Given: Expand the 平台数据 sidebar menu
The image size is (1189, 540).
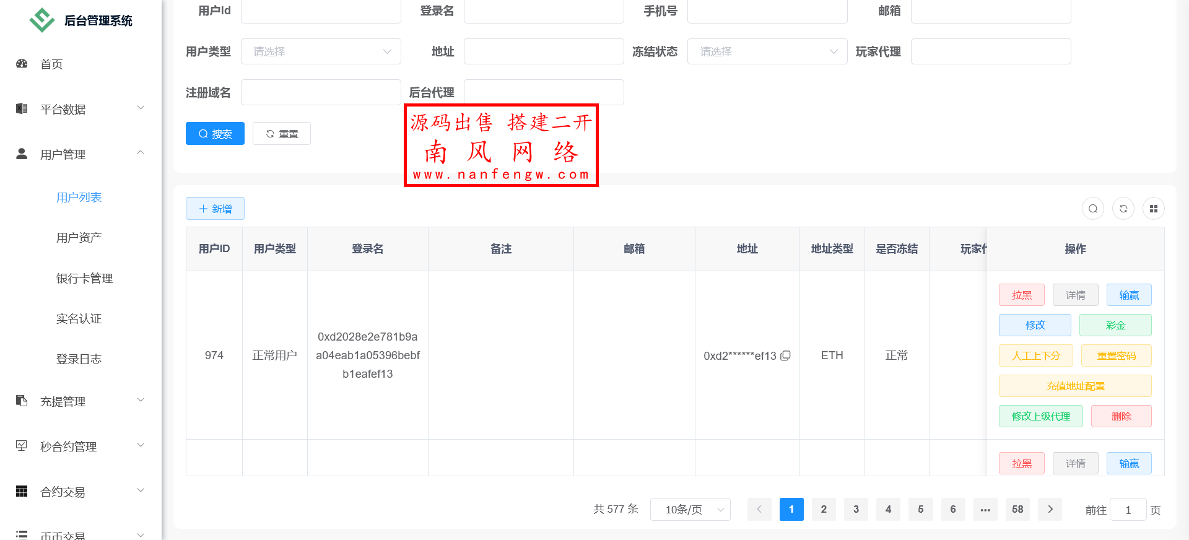Looking at the screenshot, I should pos(81,109).
